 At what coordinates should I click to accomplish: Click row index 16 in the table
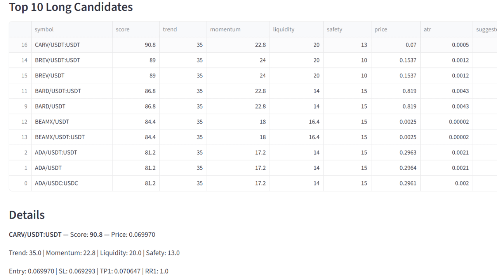(x=24, y=45)
